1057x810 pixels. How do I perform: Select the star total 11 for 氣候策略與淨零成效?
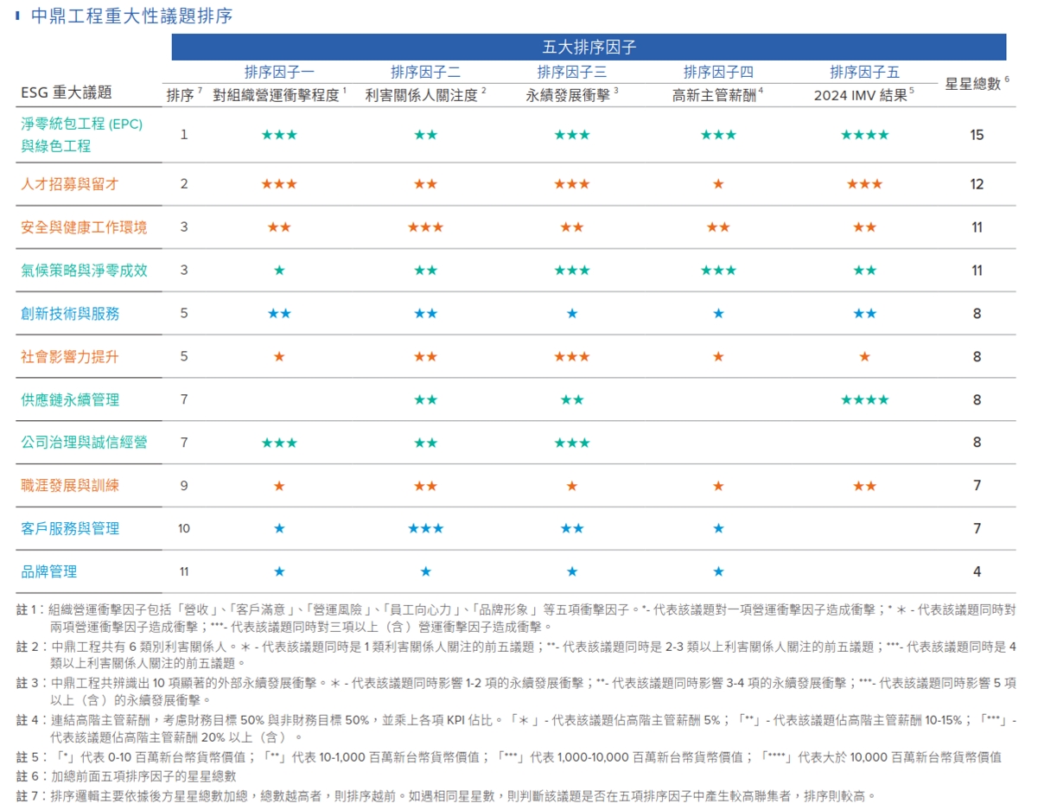977,271
